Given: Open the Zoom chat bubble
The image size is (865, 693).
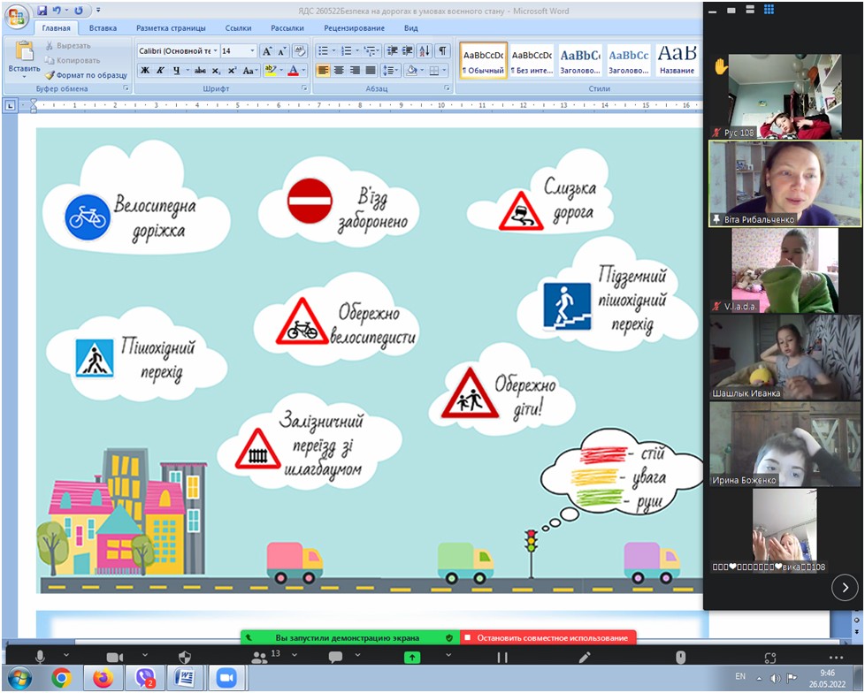Looking at the screenshot, I should pos(335,657).
